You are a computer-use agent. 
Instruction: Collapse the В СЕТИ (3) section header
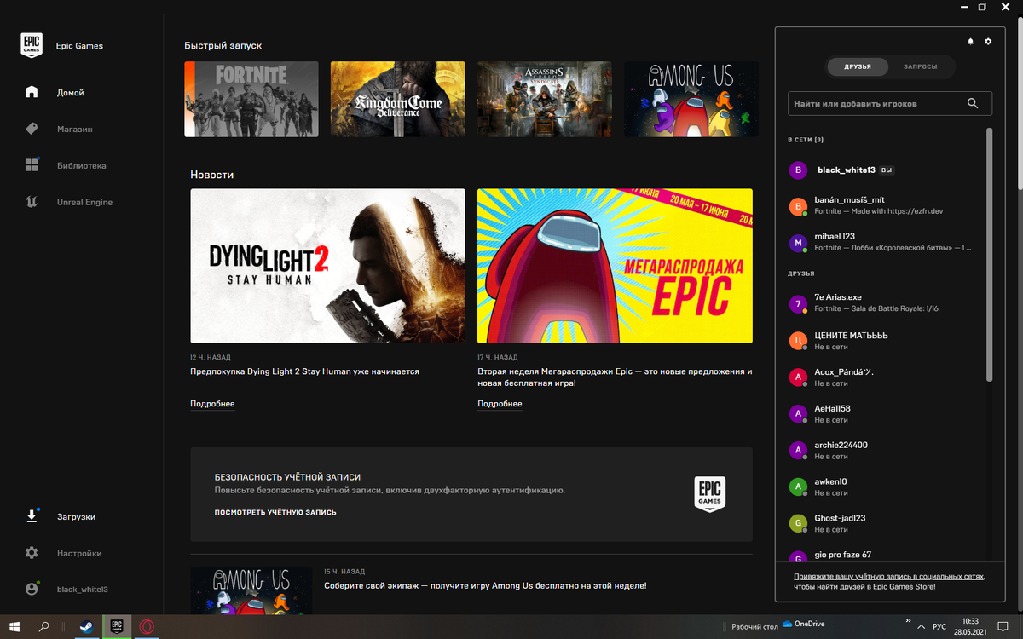pyautogui.click(x=806, y=140)
